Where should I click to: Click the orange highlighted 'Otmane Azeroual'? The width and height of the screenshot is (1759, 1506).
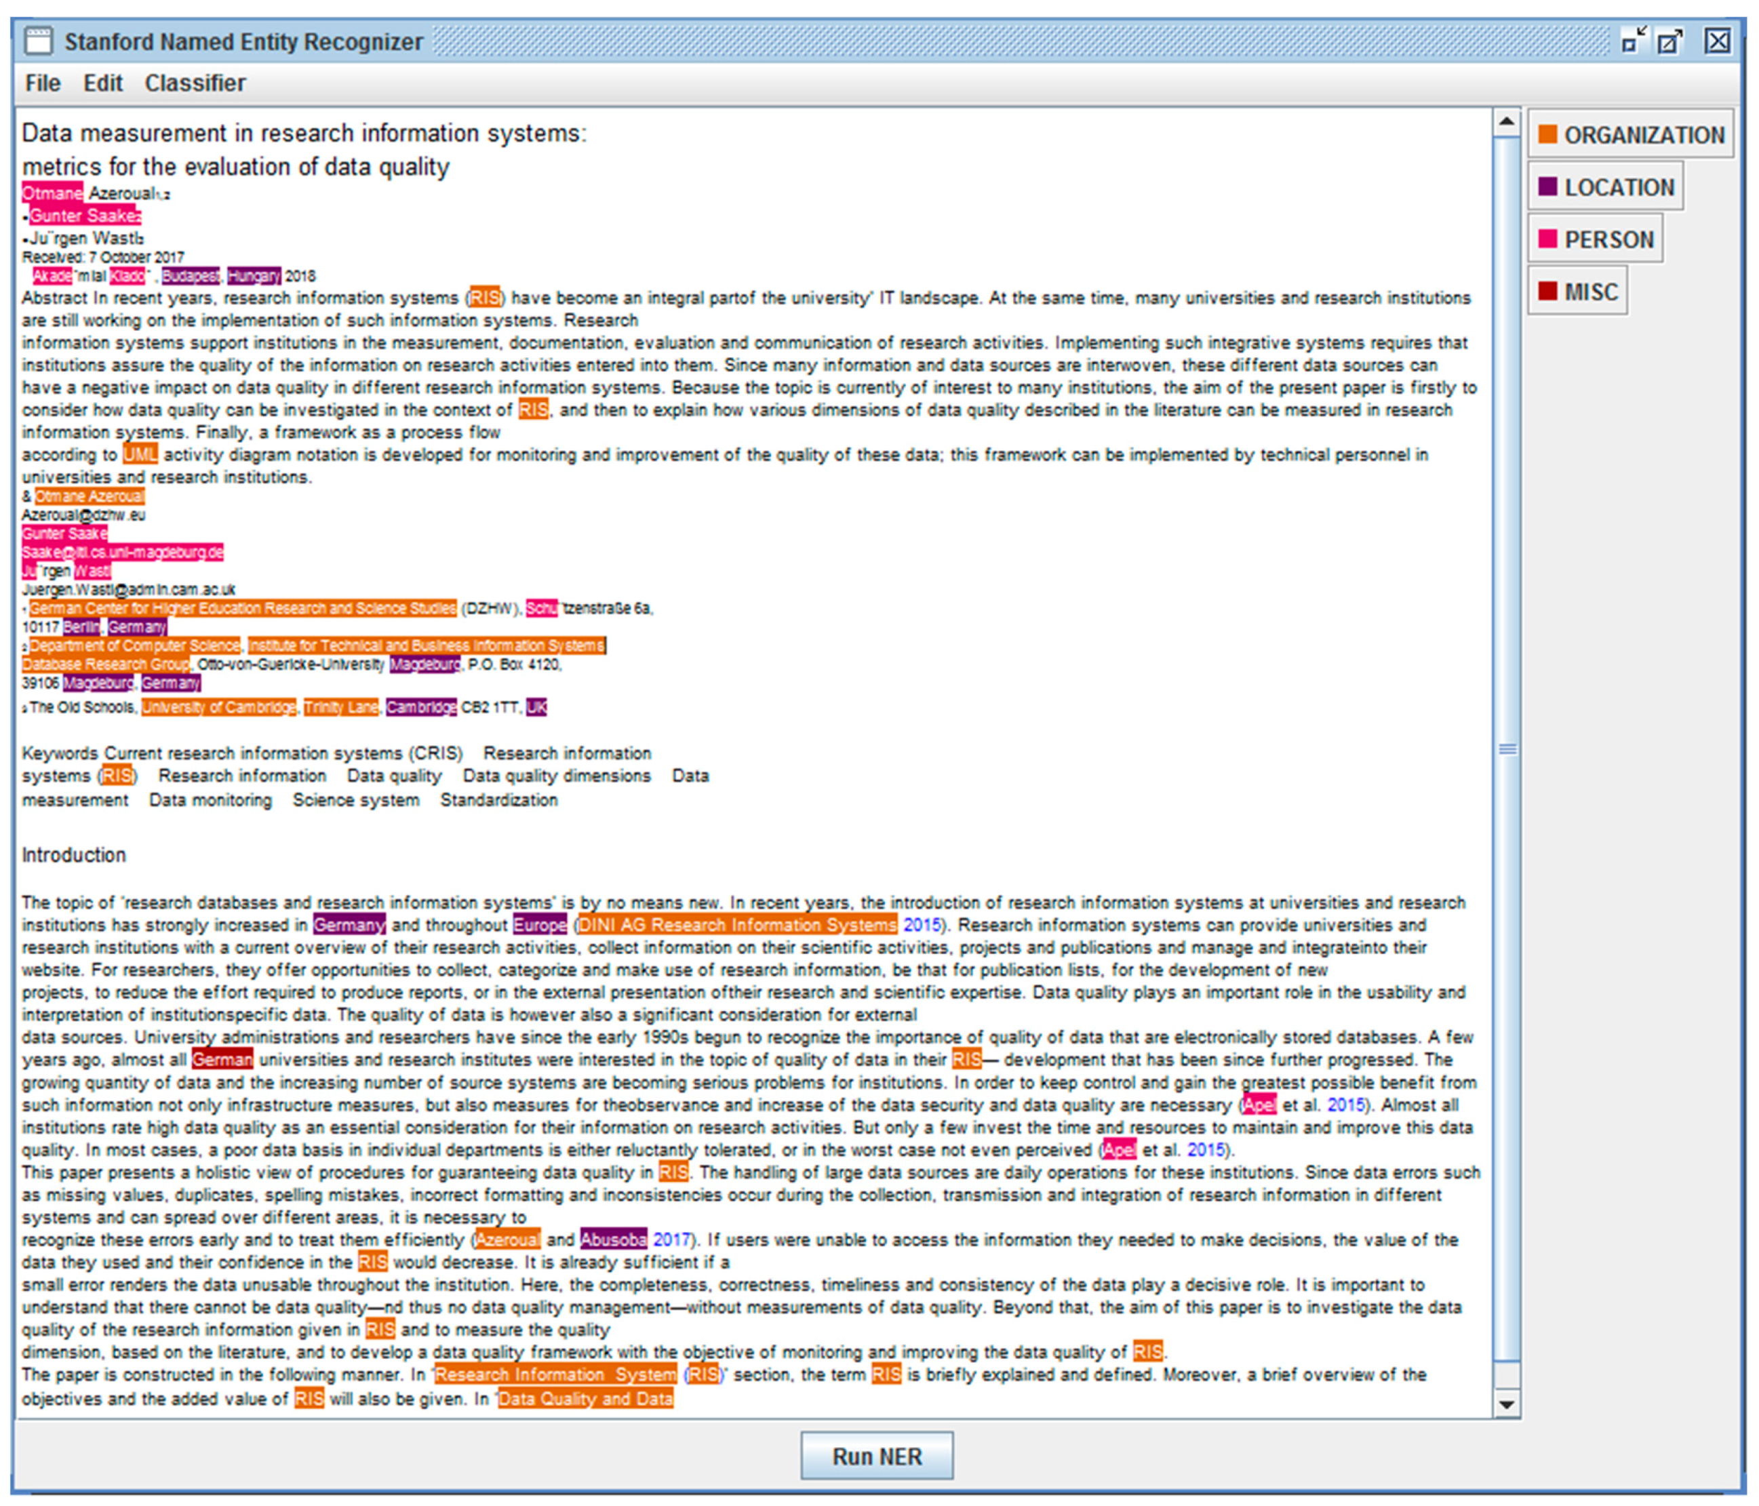click(89, 496)
